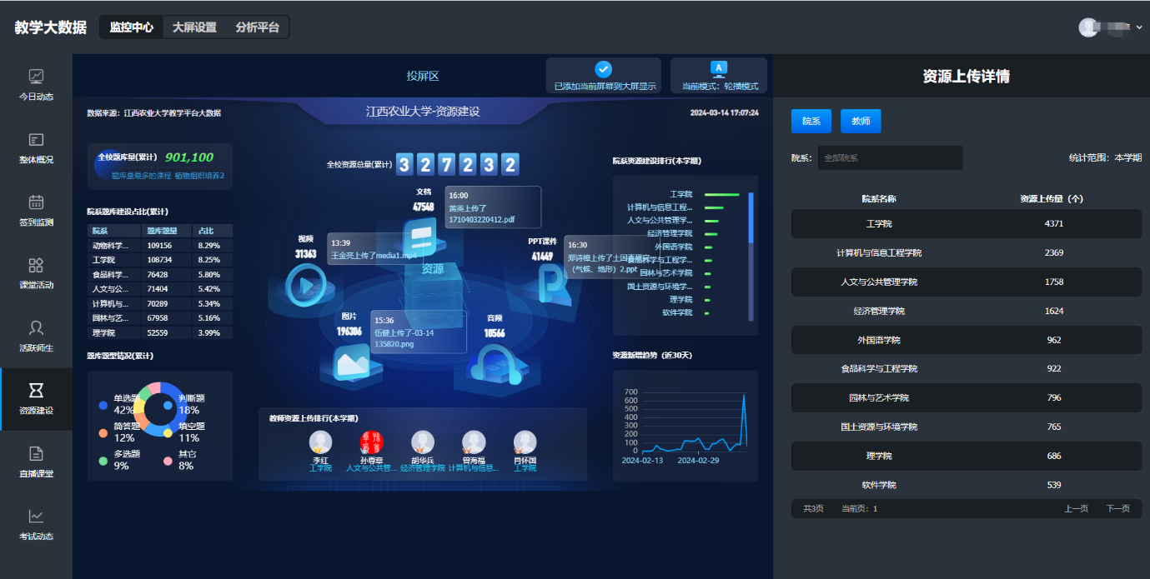Click 上一页 pagination link

pos(1076,508)
